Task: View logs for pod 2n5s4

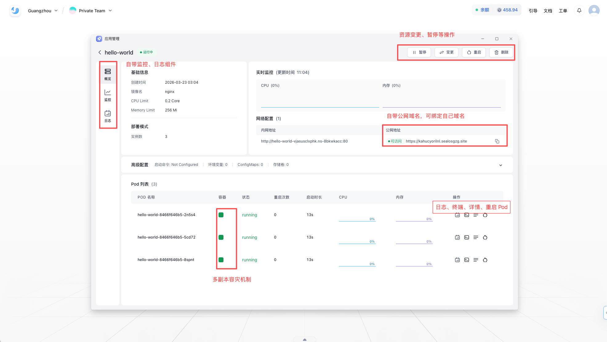Action: pos(457,215)
